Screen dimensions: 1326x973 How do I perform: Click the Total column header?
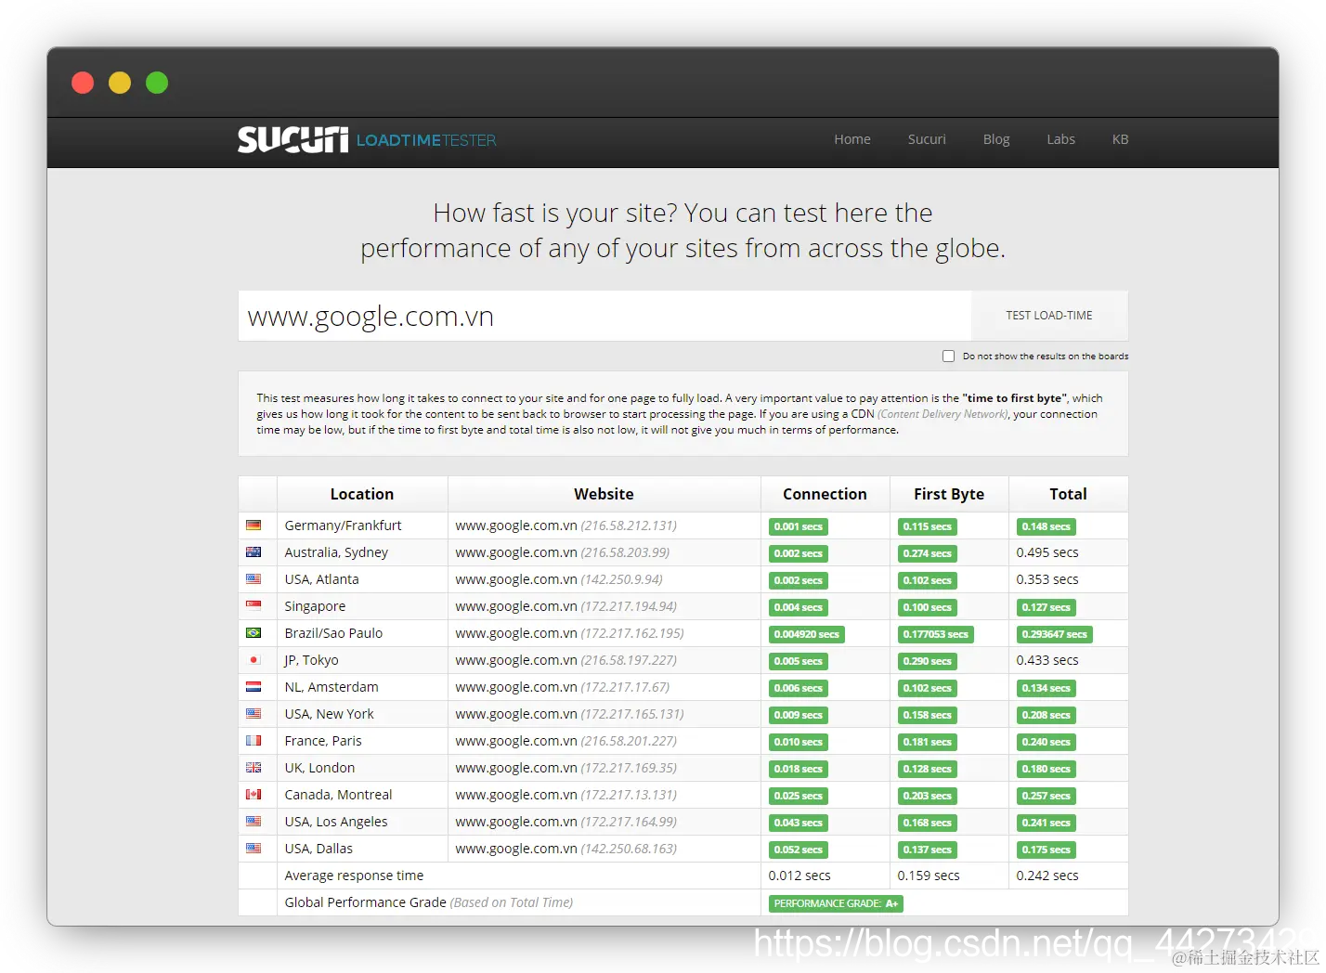(x=1068, y=494)
